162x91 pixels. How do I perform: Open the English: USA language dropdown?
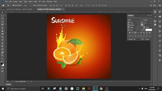(x=134, y=39)
